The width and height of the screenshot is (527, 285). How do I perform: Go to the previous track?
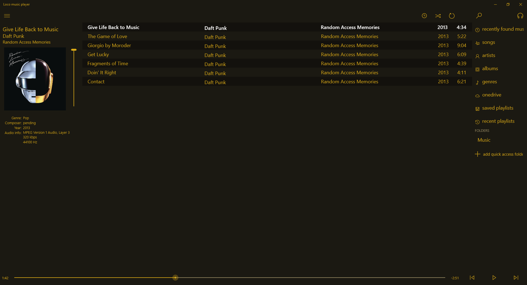[472, 278]
